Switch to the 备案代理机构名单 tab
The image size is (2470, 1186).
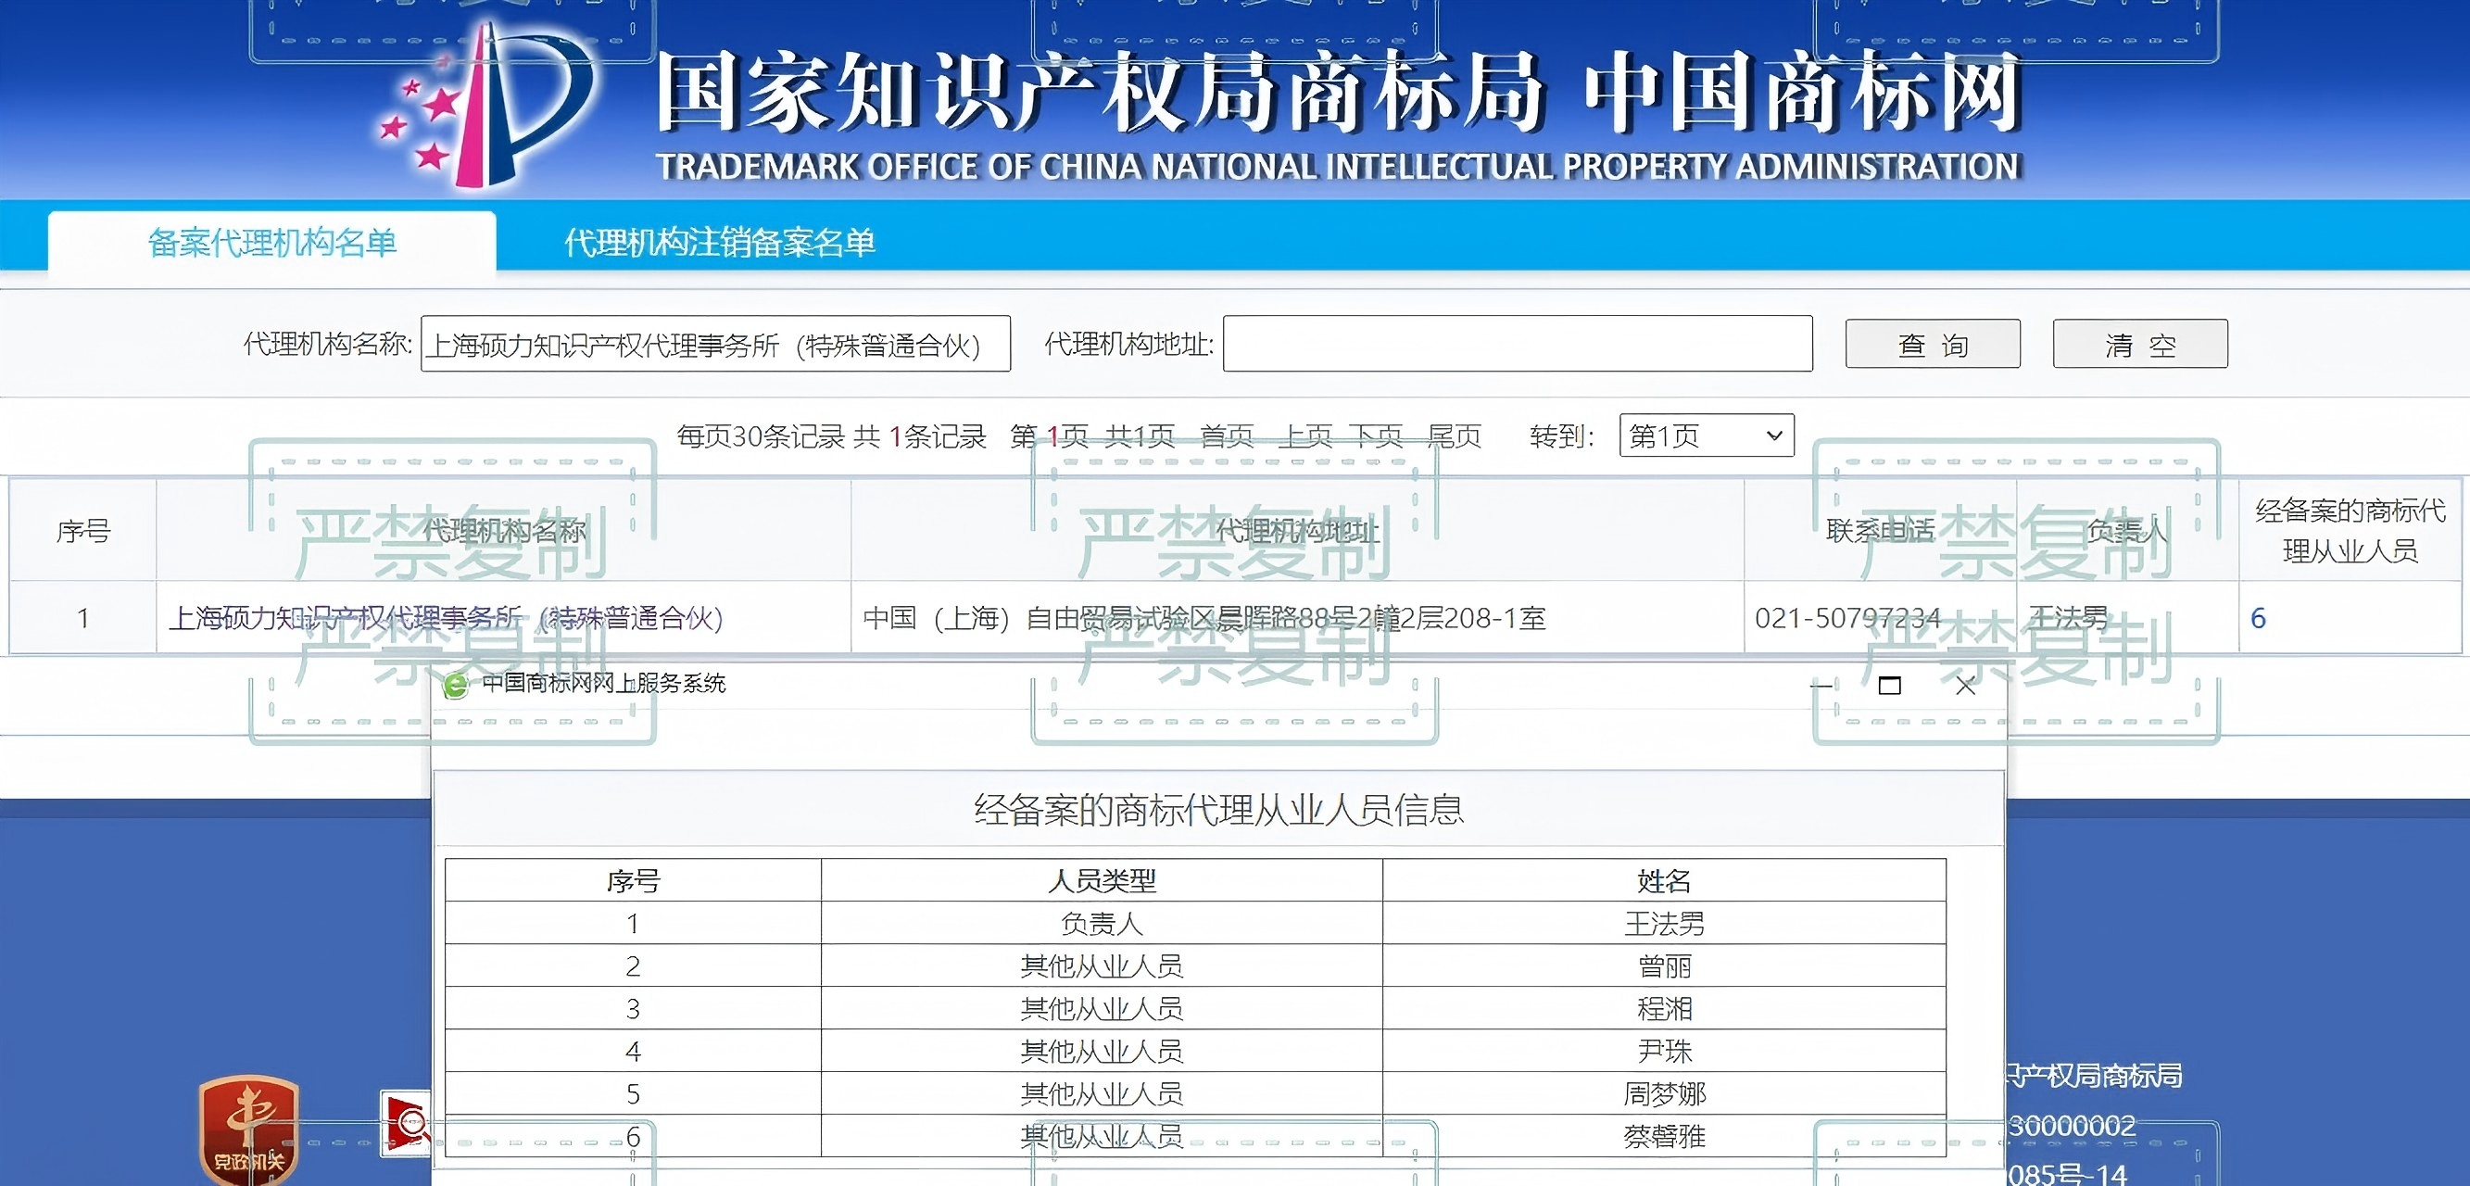pyautogui.click(x=272, y=243)
